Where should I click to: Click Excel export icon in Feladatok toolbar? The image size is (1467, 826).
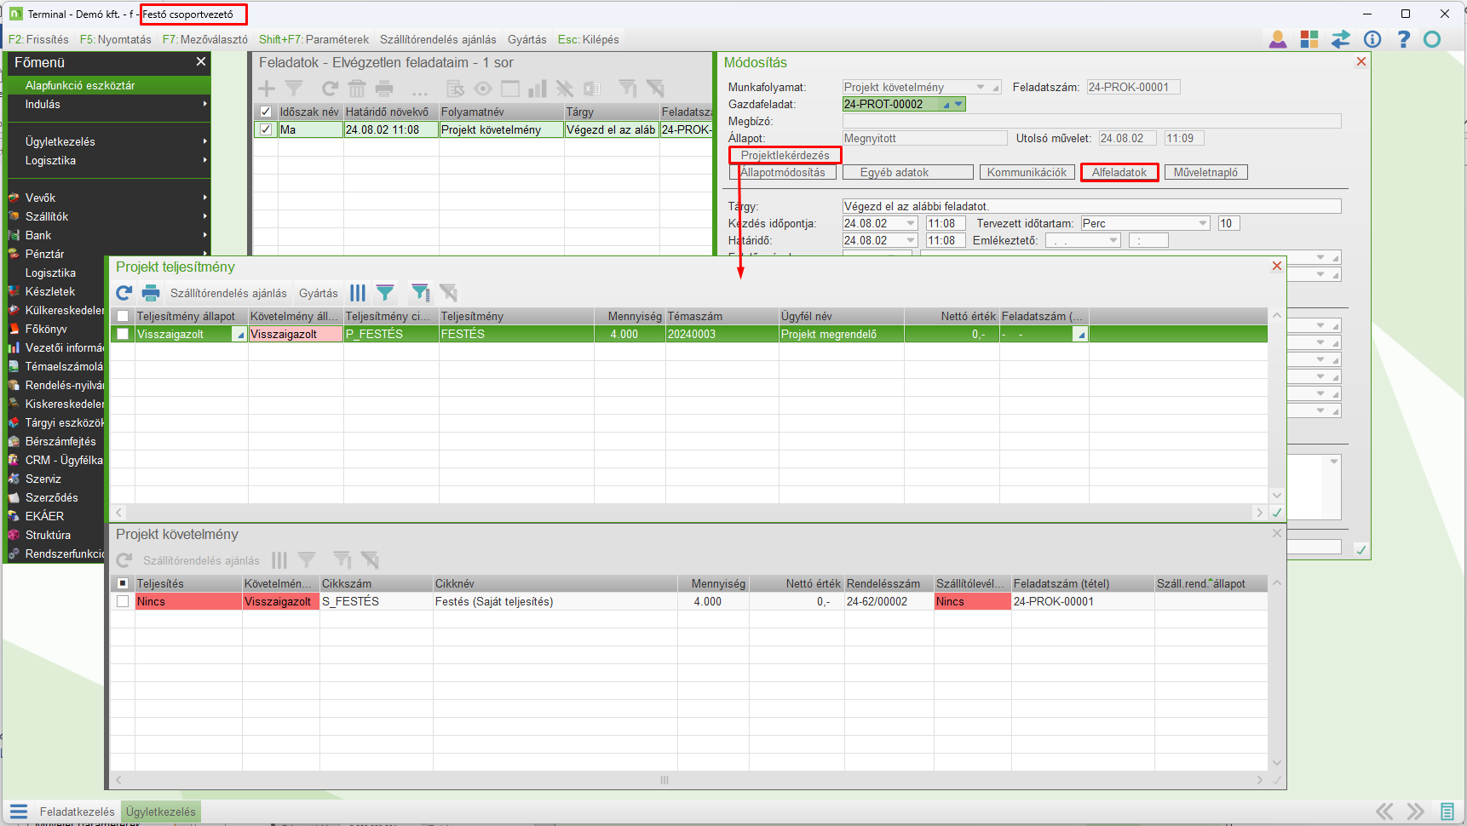pyautogui.click(x=592, y=89)
